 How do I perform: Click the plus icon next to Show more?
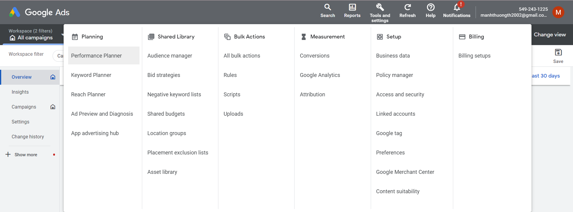click(8, 154)
